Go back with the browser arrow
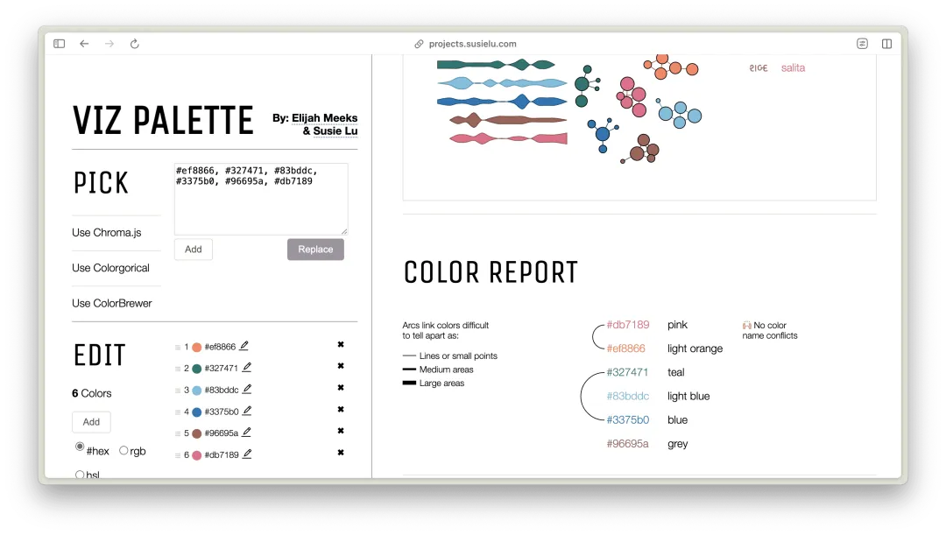Screen dimensions: 946x535 pos(84,44)
